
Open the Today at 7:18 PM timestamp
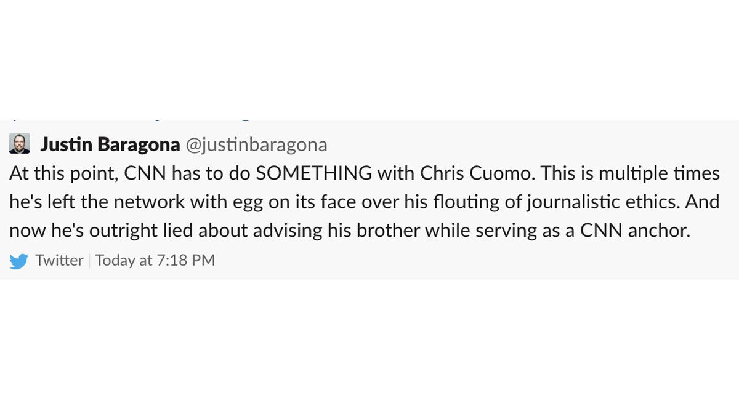pyautogui.click(x=155, y=260)
